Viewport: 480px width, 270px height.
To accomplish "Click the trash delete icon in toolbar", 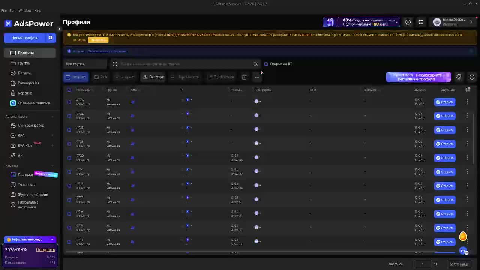I will (244, 77).
